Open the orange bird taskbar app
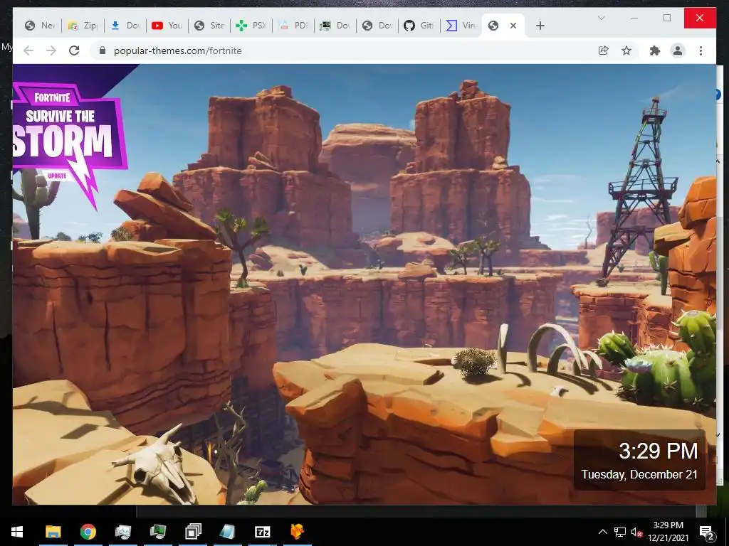The width and height of the screenshot is (729, 546). 298,532
